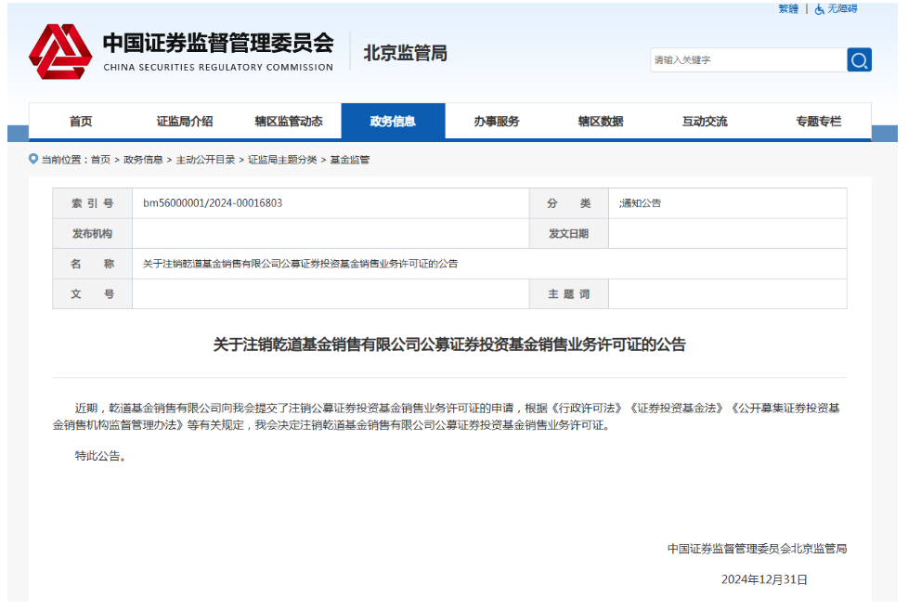This screenshot has width=908, height=610.
Task: Go to 基金监管 in the breadcrumb
Action: (350, 160)
